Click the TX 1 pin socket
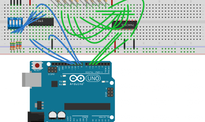The image size is (205, 122). 106,64
